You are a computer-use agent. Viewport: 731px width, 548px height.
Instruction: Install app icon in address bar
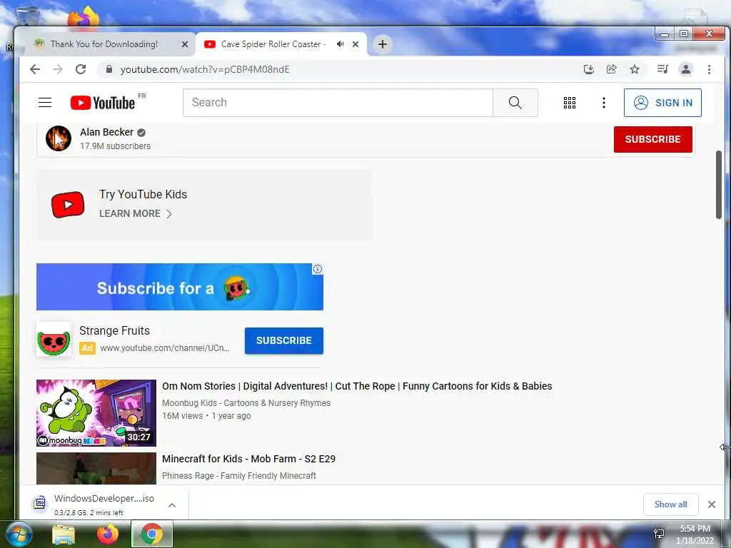point(589,69)
